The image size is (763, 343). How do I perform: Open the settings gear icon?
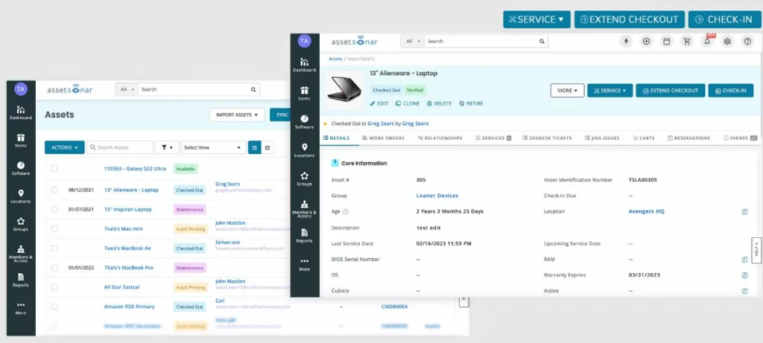point(727,42)
